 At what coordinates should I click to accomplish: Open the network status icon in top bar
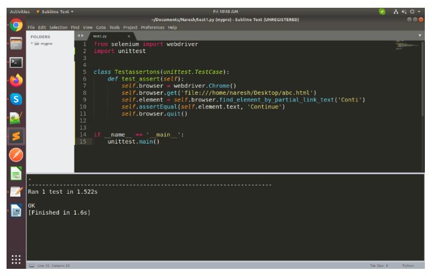click(x=396, y=11)
